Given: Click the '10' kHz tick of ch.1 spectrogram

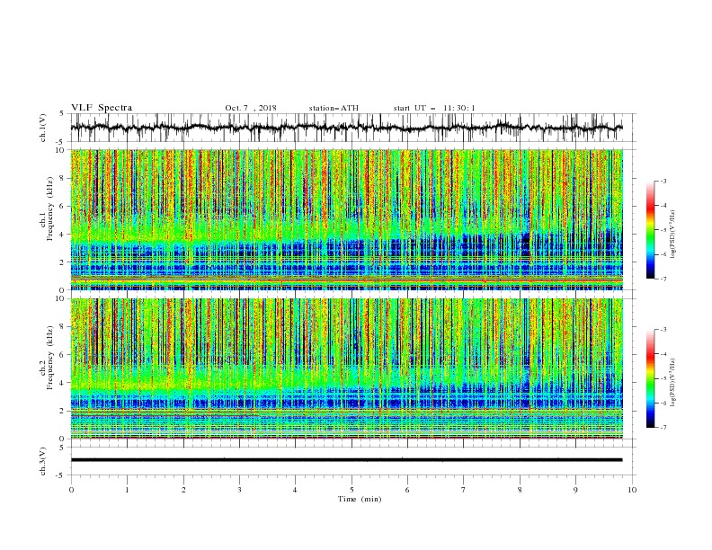Looking at the screenshot, I should pos(62,150).
